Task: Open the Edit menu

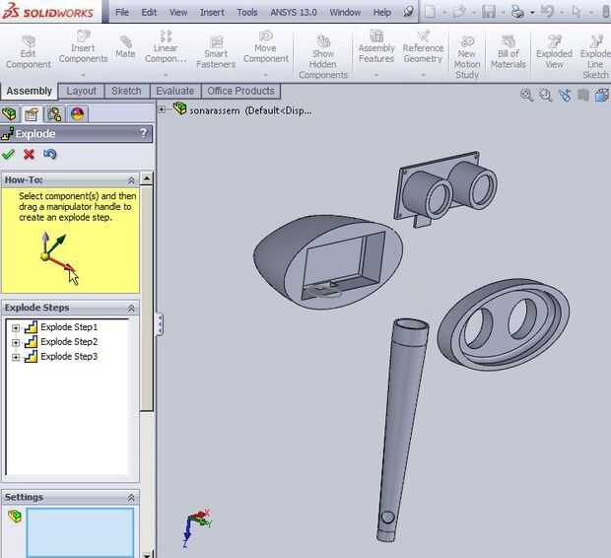Action: 149,12
